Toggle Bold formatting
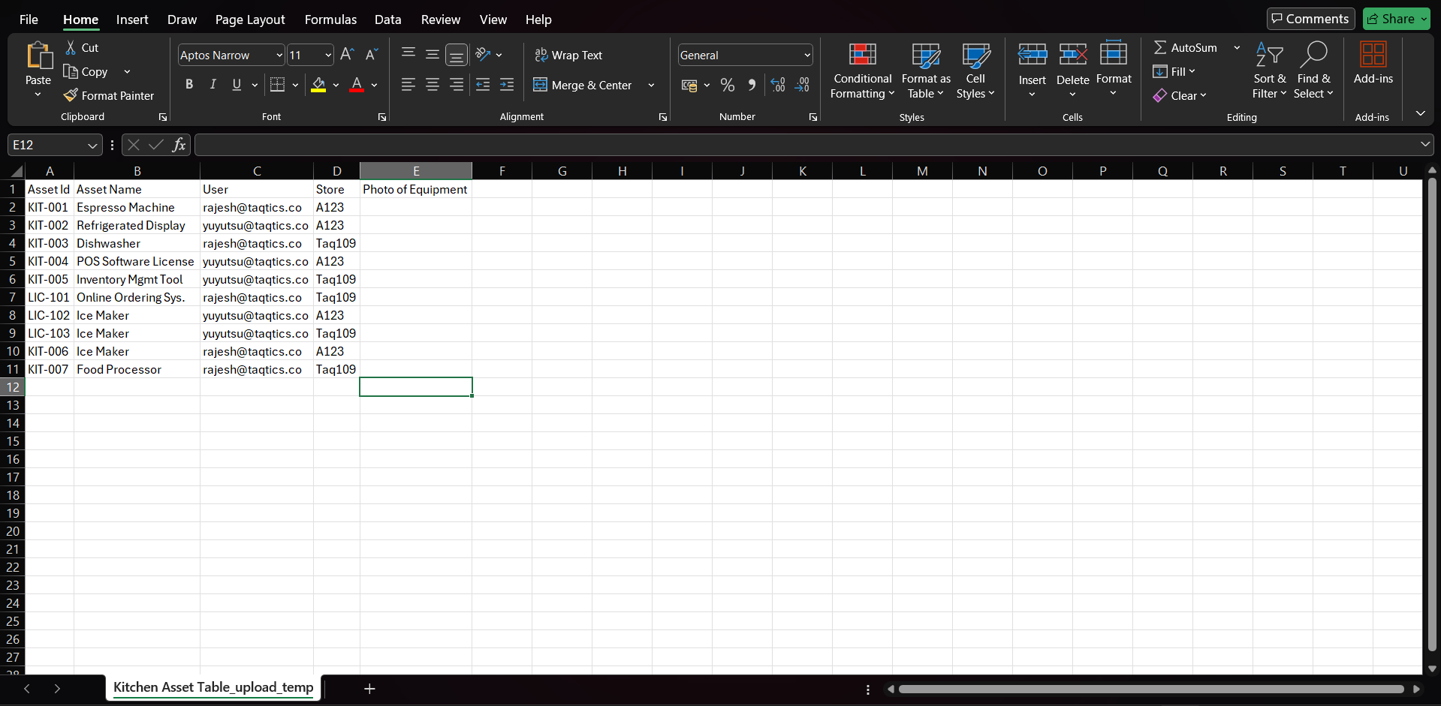 coord(189,85)
